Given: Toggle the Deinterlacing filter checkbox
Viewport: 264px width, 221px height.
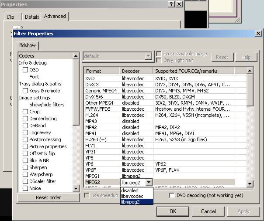Looking at the screenshot, I should pos(26,119).
